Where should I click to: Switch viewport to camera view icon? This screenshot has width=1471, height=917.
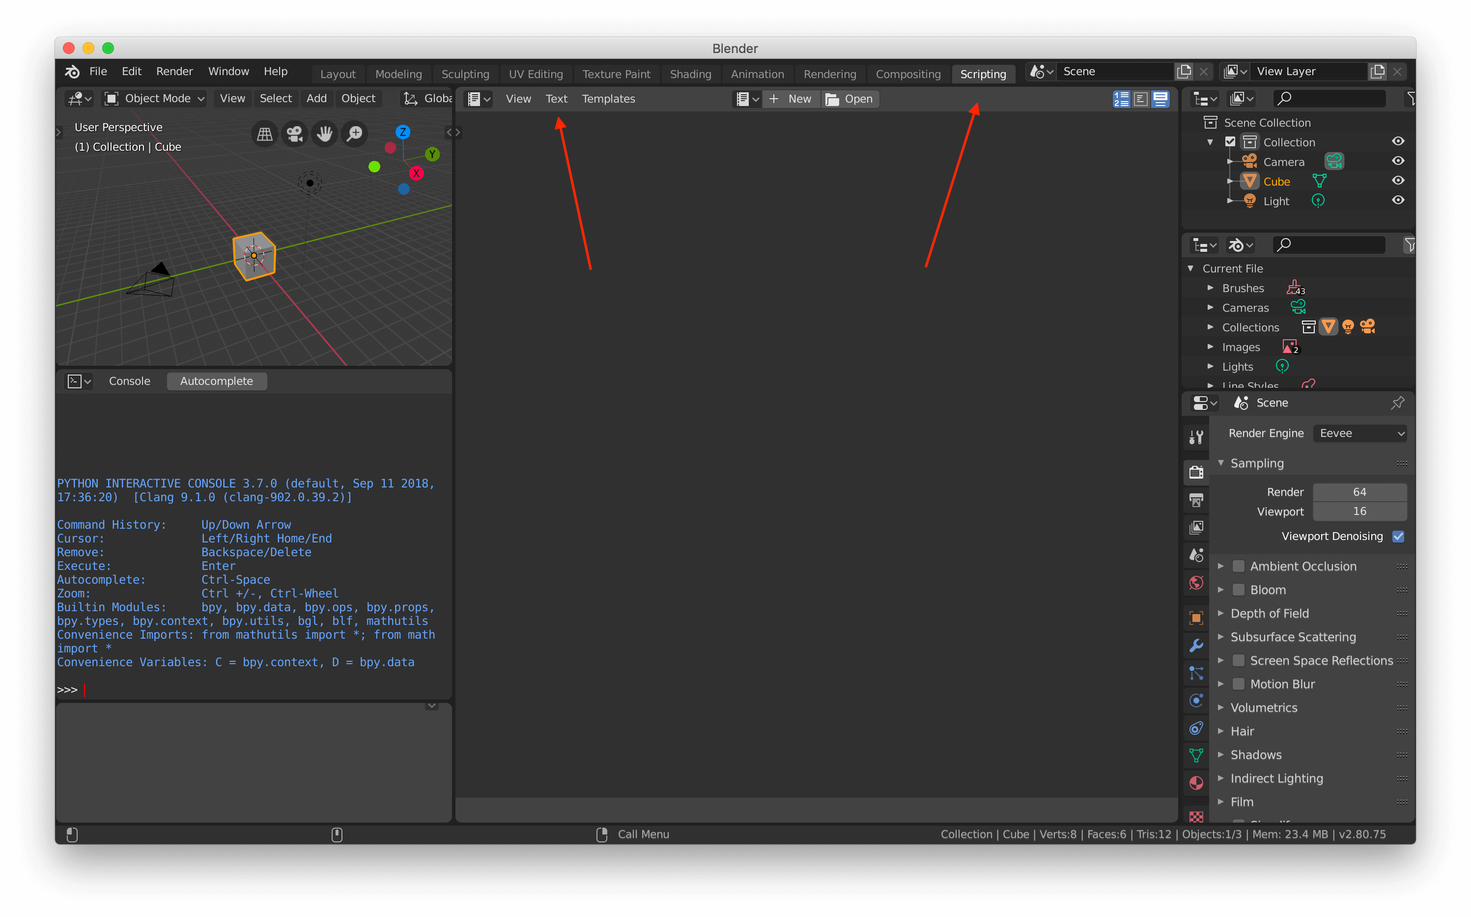point(294,134)
